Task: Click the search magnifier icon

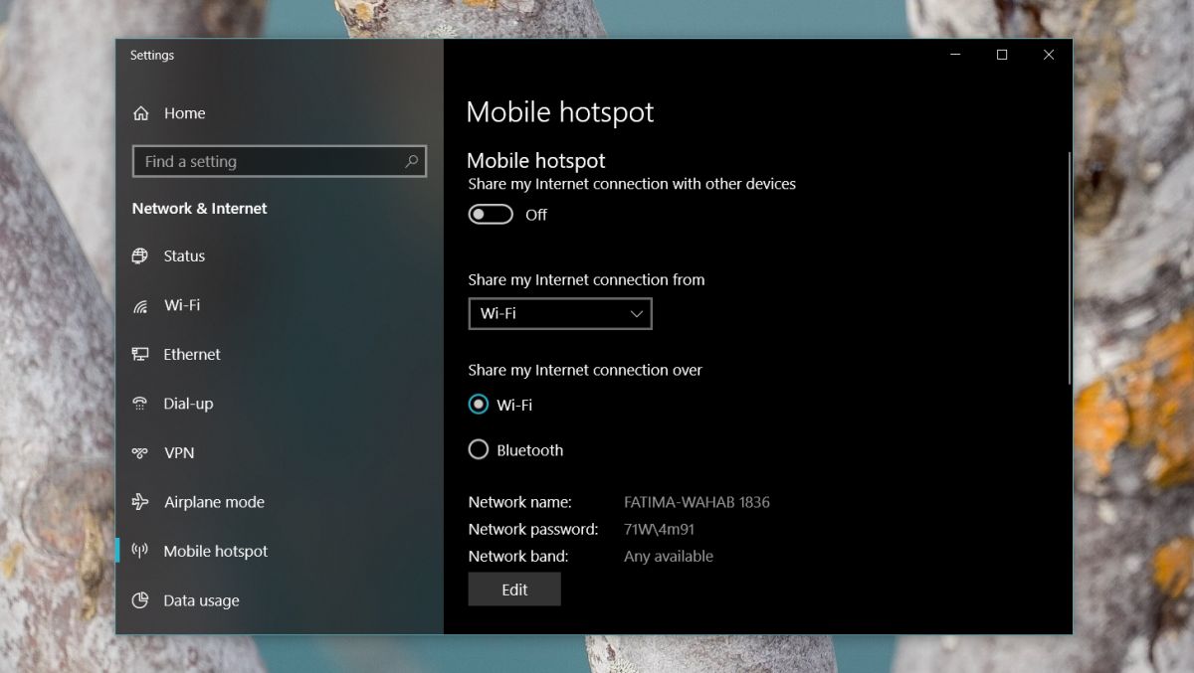Action: coord(411,161)
